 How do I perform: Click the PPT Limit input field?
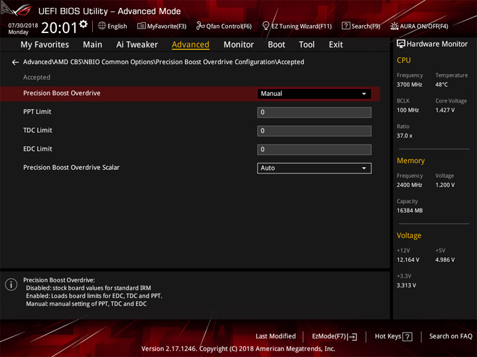[x=314, y=112]
